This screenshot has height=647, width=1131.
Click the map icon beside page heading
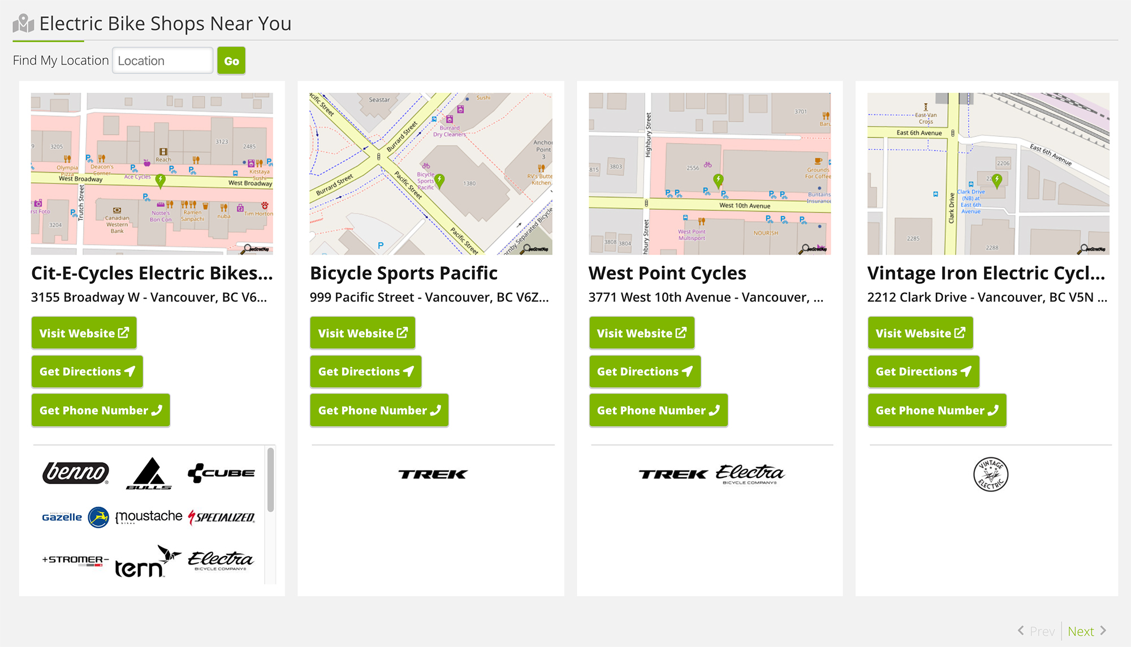pos(23,24)
